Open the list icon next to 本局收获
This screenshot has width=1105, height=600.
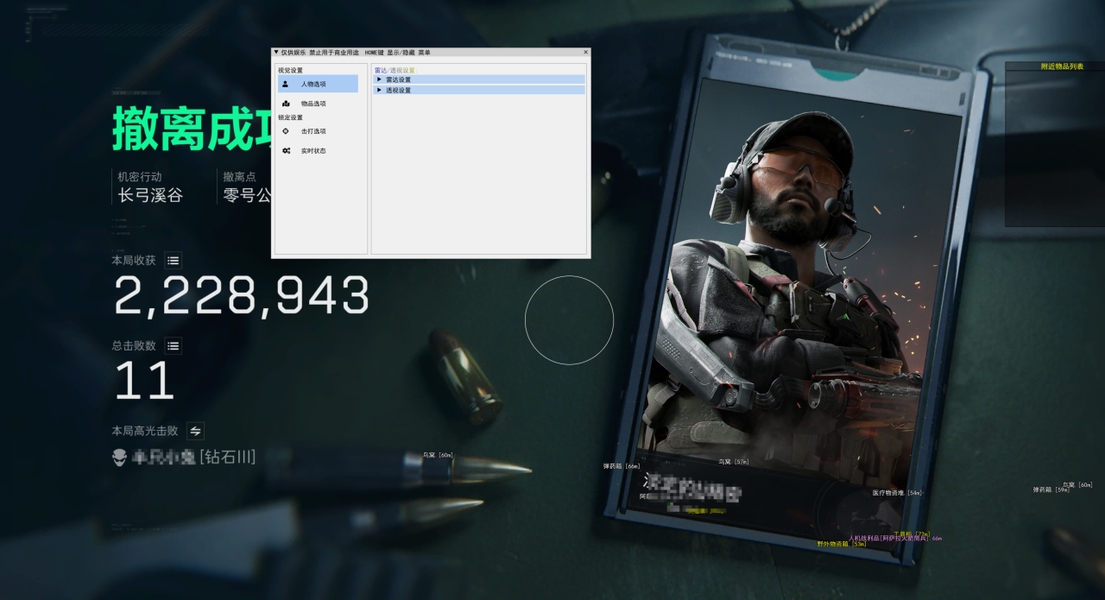(174, 261)
